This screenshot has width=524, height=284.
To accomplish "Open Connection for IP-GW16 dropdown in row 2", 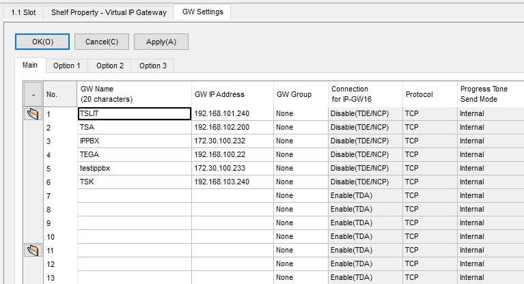I will [366, 127].
